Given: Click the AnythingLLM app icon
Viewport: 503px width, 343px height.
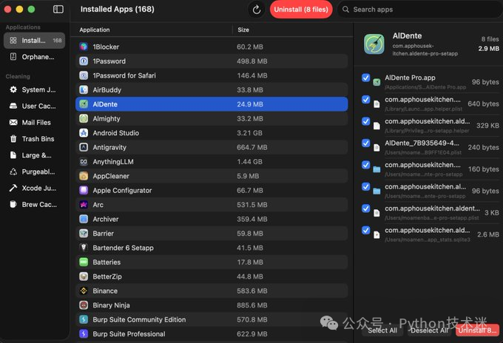Looking at the screenshot, I should (84, 162).
